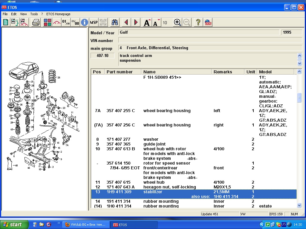Go to previous page with red left arrow
The image size is (306, 229).
coord(126,22)
